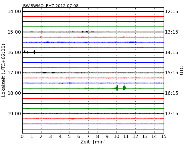Image resolution: width=186 pixels, height=148 pixels.
Task: Click the Zeit [min] axis label
Action: click(x=93, y=142)
